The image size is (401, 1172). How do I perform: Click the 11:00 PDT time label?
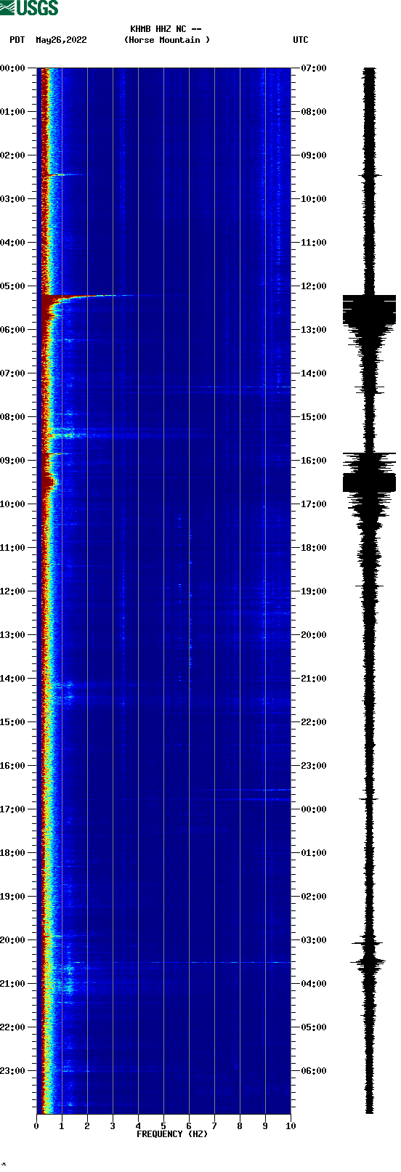13,548
